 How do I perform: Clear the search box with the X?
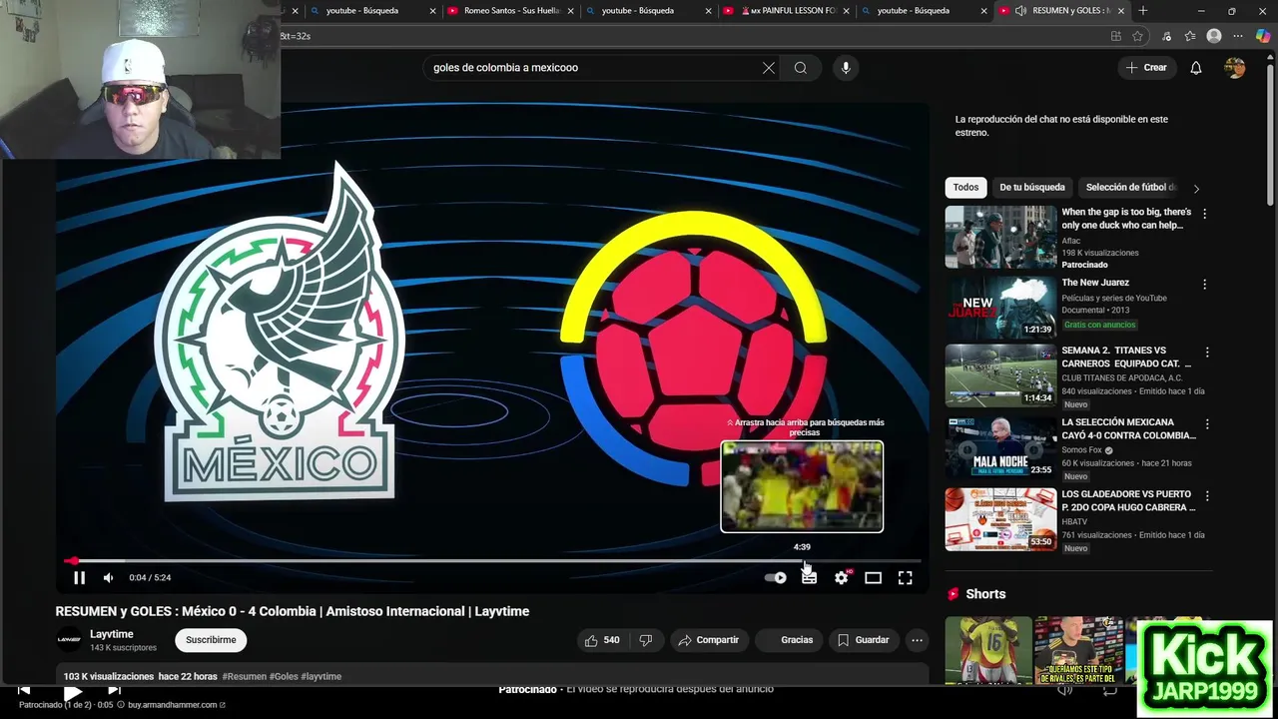(x=768, y=68)
